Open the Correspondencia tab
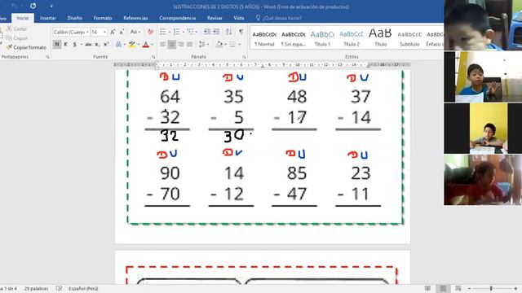Screen dimensions: 522x293 [x=178, y=18]
